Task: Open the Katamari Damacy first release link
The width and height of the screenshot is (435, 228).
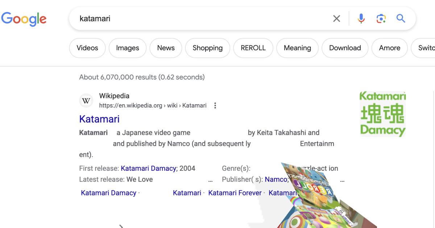Action: click(x=148, y=168)
